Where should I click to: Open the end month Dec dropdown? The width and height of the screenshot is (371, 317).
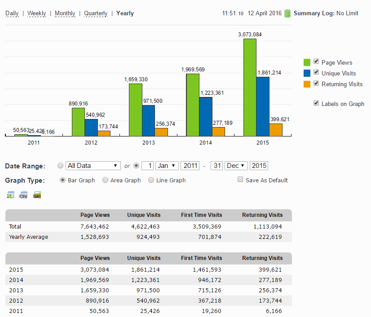click(236, 166)
